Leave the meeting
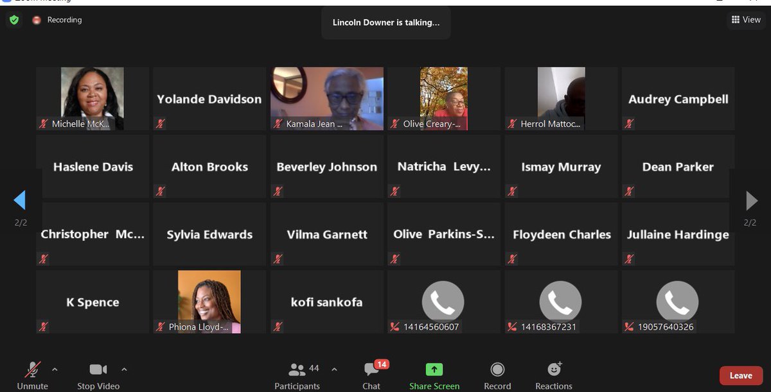The height and width of the screenshot is (392, 771). (741, 376)
